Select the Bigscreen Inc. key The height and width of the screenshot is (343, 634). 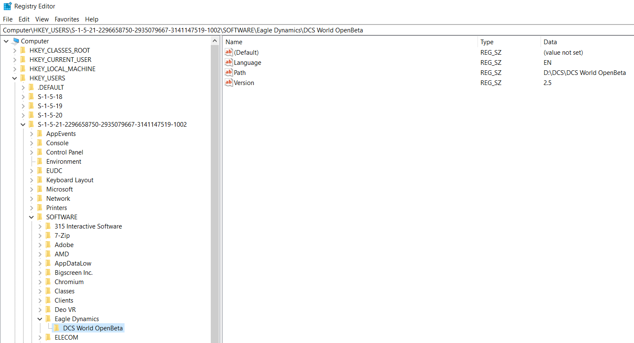(74, 273)
